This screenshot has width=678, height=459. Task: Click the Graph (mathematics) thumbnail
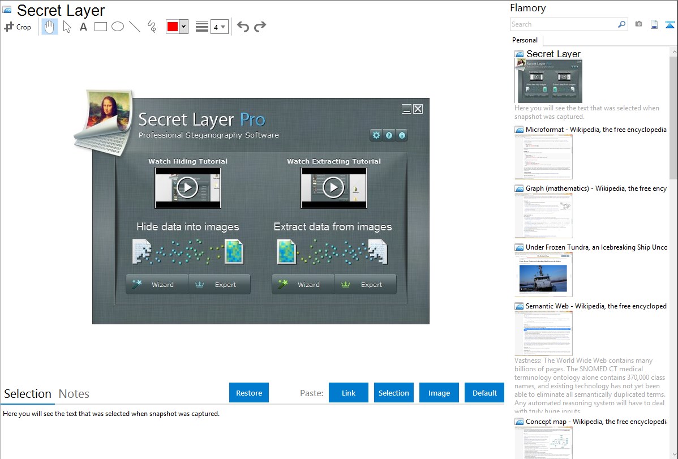click(543, 216)
